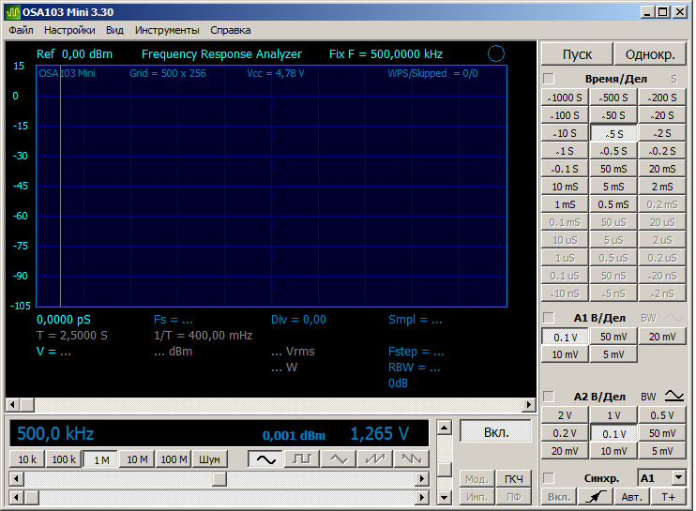The width and height of the screenshot is (696, 511).
Task: Select the 100 k frequency range
Action: point(64,459)
